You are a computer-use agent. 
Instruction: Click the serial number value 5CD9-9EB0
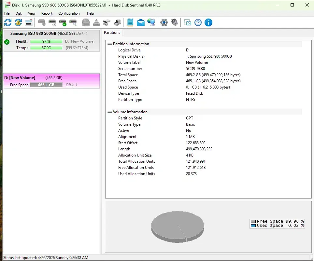coord(195,69)
